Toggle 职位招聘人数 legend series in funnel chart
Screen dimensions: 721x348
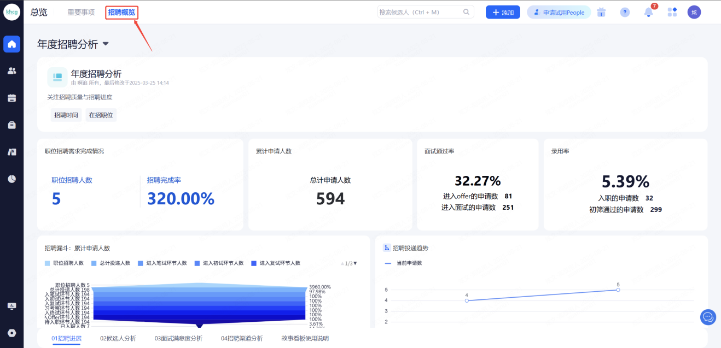pos(64,263)
